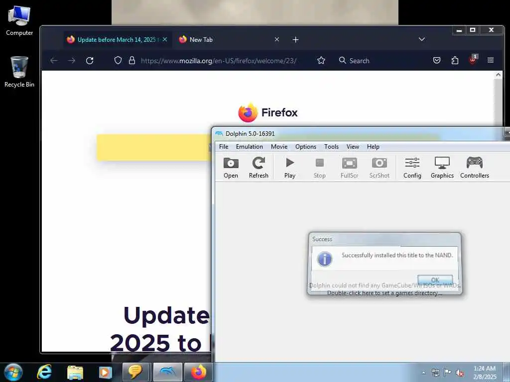
Task: Confirm the Success dialog with OK
Action: pos(435,280)
